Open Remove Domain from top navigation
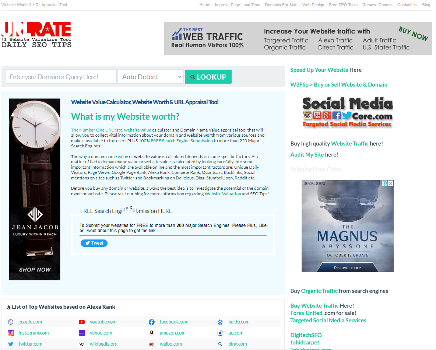The image size is (436, 350). coord(377,5)
